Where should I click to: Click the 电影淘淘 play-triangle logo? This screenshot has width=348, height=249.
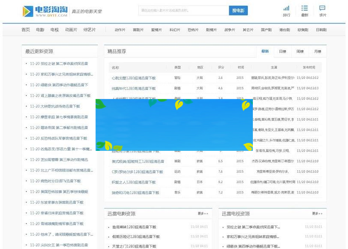27,10
